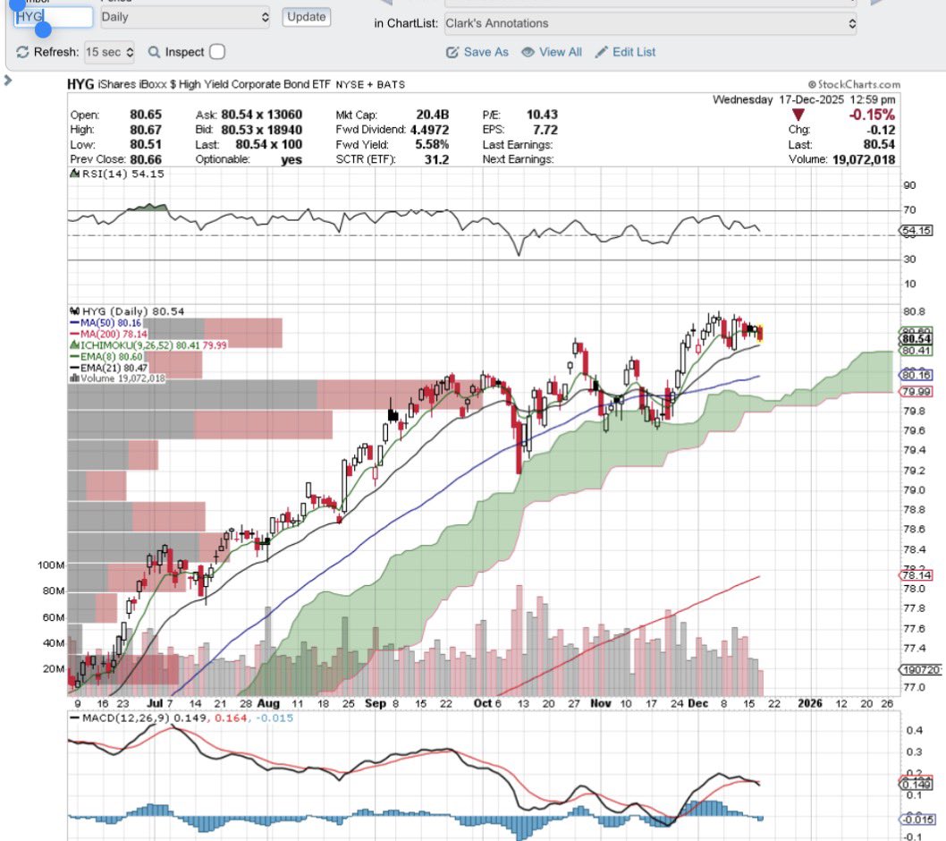Click the Save As pencil-square icon
This screenshot has width=946, height=841.
click(452, 53)
